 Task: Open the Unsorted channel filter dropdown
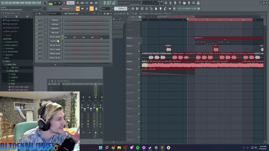[55, 13]
